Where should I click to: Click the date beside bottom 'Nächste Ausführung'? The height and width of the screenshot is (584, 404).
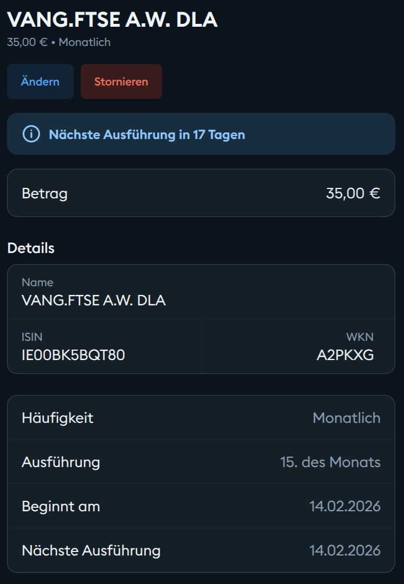pos(345,550)
